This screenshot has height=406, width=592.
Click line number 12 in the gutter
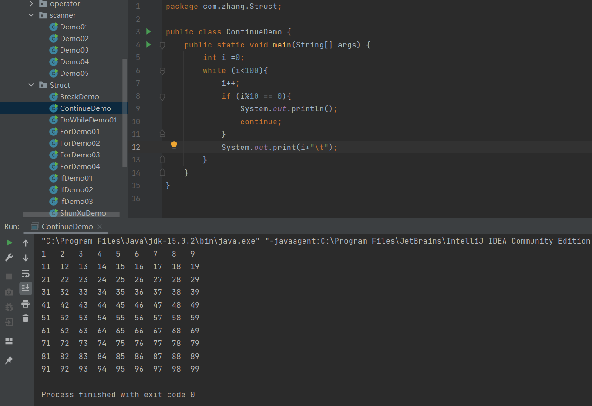[136, 147]
